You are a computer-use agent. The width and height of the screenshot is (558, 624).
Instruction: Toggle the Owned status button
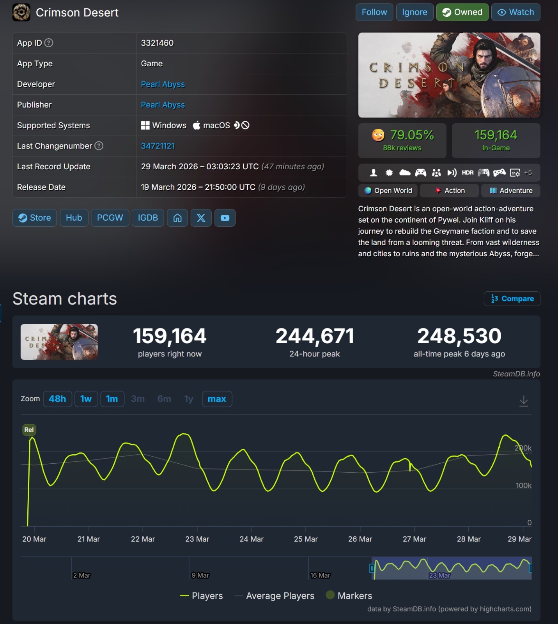pyautogui.click(x=462, y=12)
